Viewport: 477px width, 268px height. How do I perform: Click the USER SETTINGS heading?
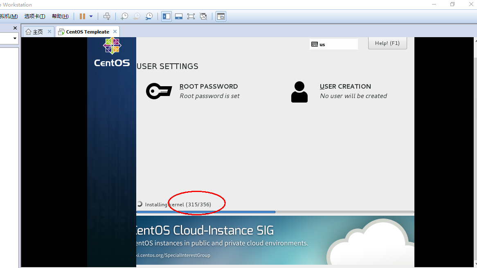click(x=167, y=66)
